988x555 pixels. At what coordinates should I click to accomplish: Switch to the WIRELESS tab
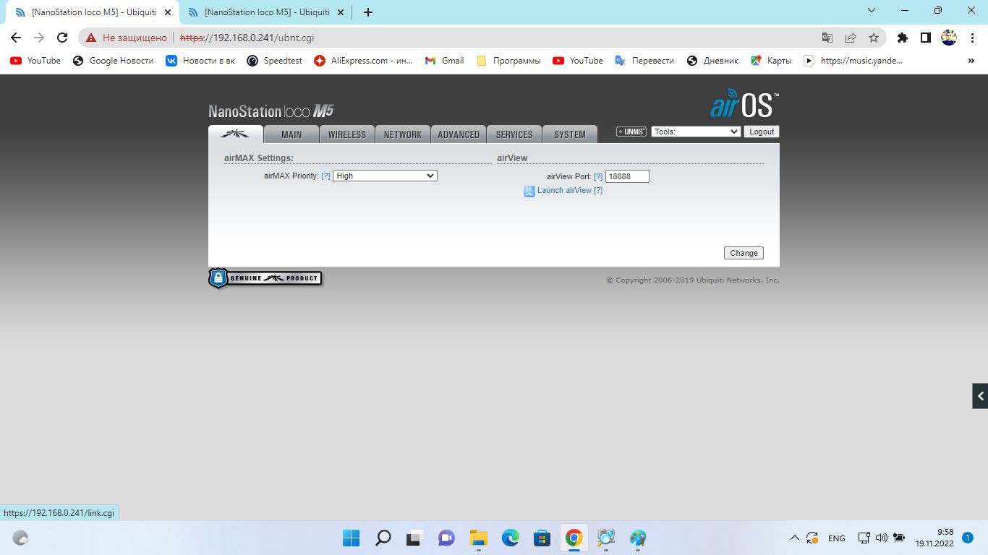pos(347,134)
